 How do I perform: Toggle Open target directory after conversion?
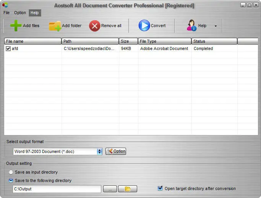point(160,188)
